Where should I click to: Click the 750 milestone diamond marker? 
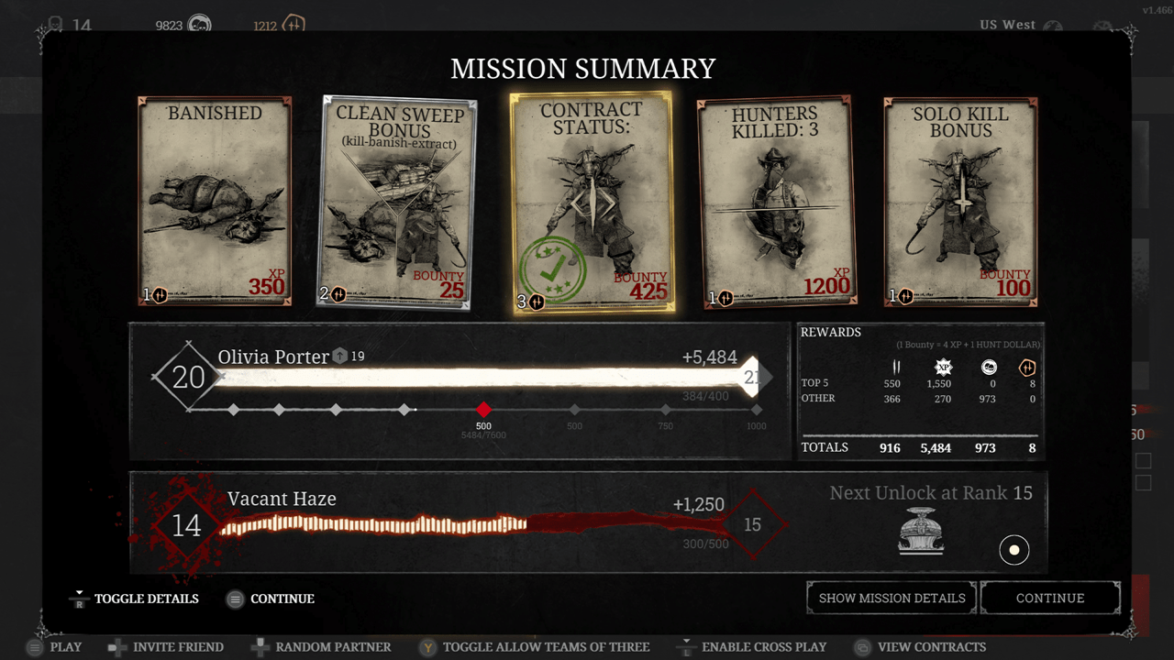click(665, 410)
